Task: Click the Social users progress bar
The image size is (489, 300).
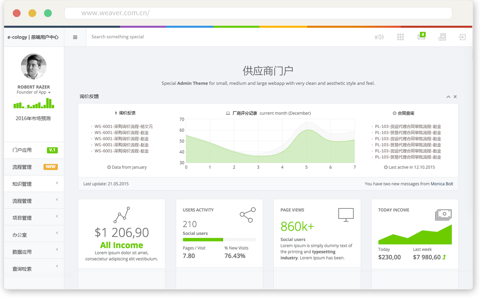Action: (219, 240)
